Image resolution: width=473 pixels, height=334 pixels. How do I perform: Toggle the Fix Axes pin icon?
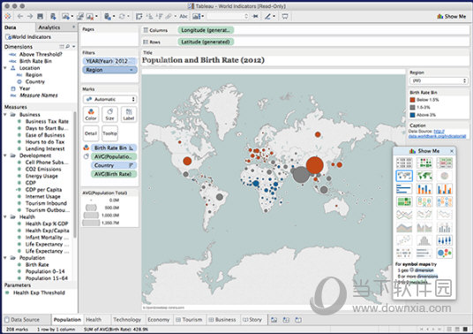(256, 16)
